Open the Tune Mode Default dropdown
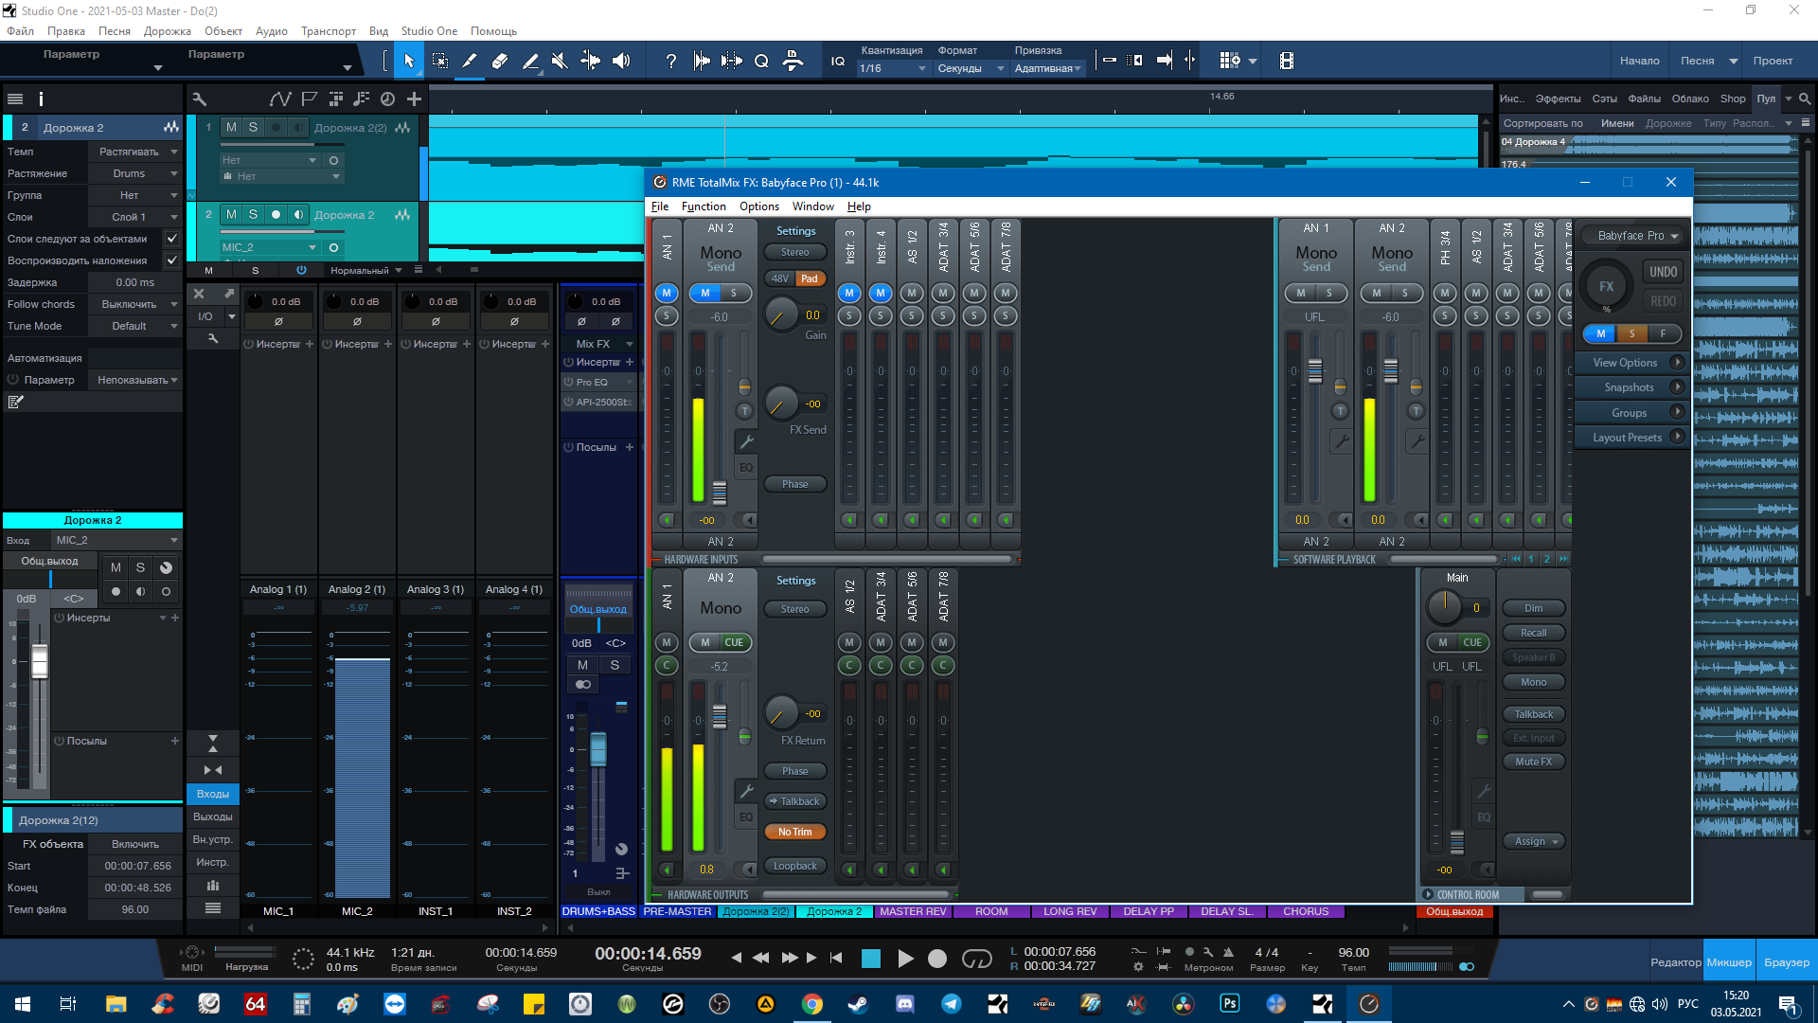Screen dimensions: 1818x1023 pos(134,326)
